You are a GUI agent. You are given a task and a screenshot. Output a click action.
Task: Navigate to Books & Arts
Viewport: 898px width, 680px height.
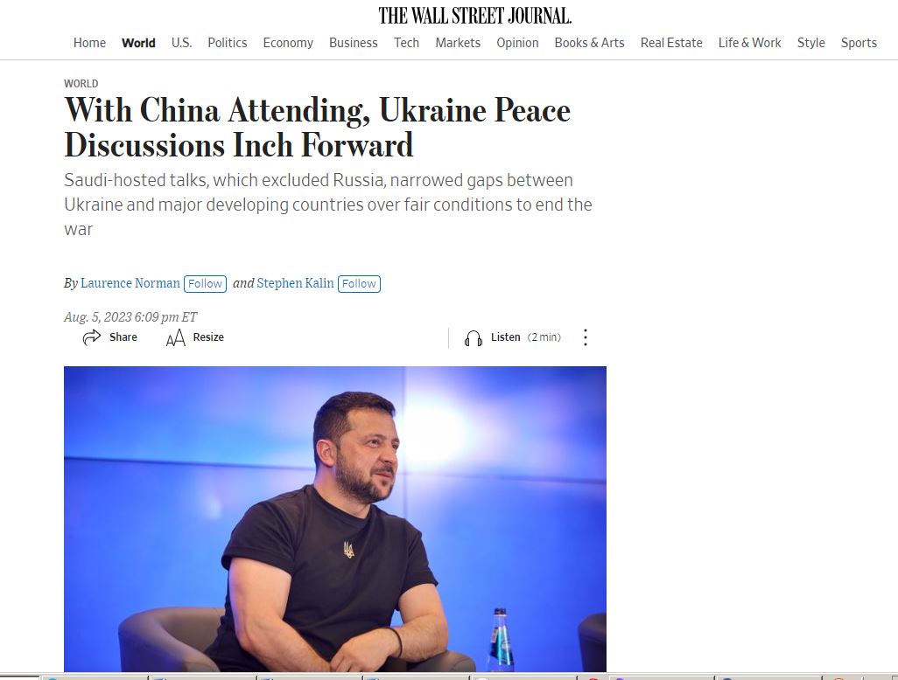[x=589, y=43]
